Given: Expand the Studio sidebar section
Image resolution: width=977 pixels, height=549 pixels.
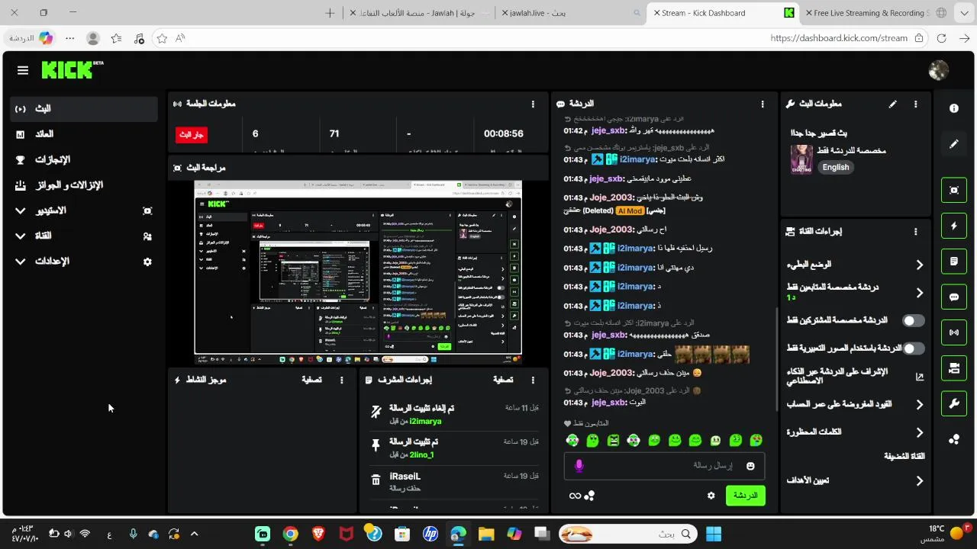Looking at the screenshot, I should 21,210.
